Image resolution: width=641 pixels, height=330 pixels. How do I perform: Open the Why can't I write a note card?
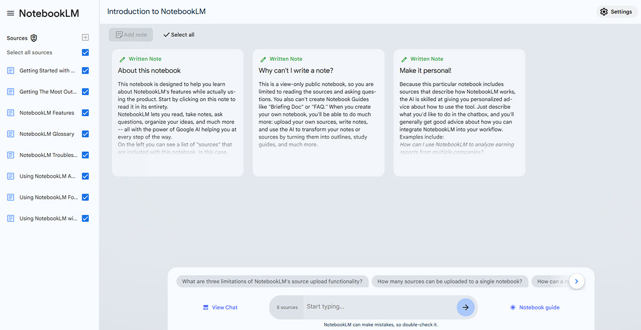point(318,112)
